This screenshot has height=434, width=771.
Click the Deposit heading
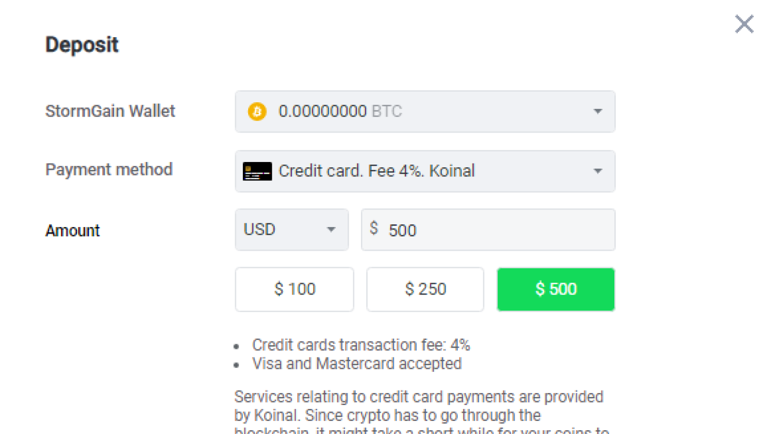coord(82,45)
